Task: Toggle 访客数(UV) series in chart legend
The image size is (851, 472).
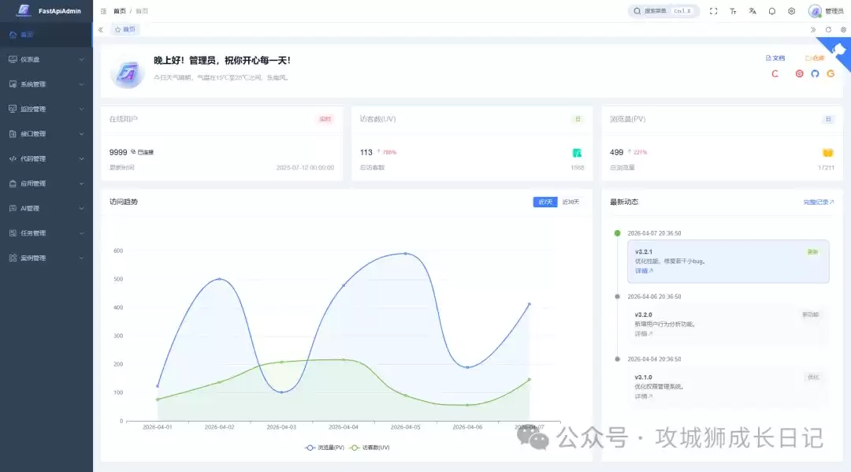Action: point(370,447)
